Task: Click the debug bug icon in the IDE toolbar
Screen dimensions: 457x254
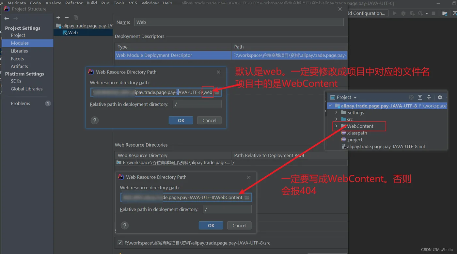Action: click(403, 13)
